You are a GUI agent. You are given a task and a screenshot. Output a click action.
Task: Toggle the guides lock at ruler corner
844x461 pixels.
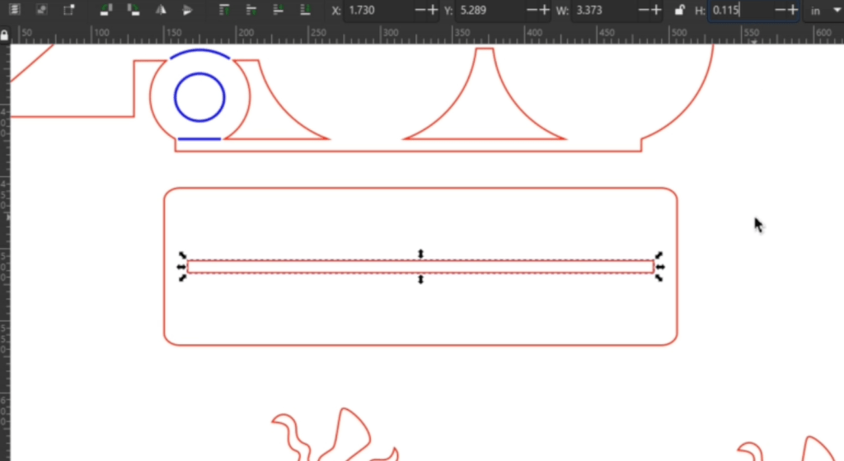pos(4,35)
